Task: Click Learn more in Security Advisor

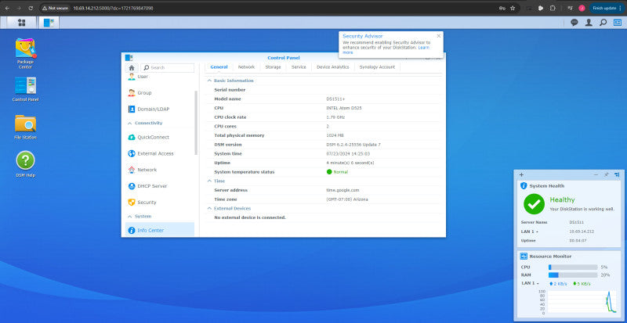Action: coord(423,48)
